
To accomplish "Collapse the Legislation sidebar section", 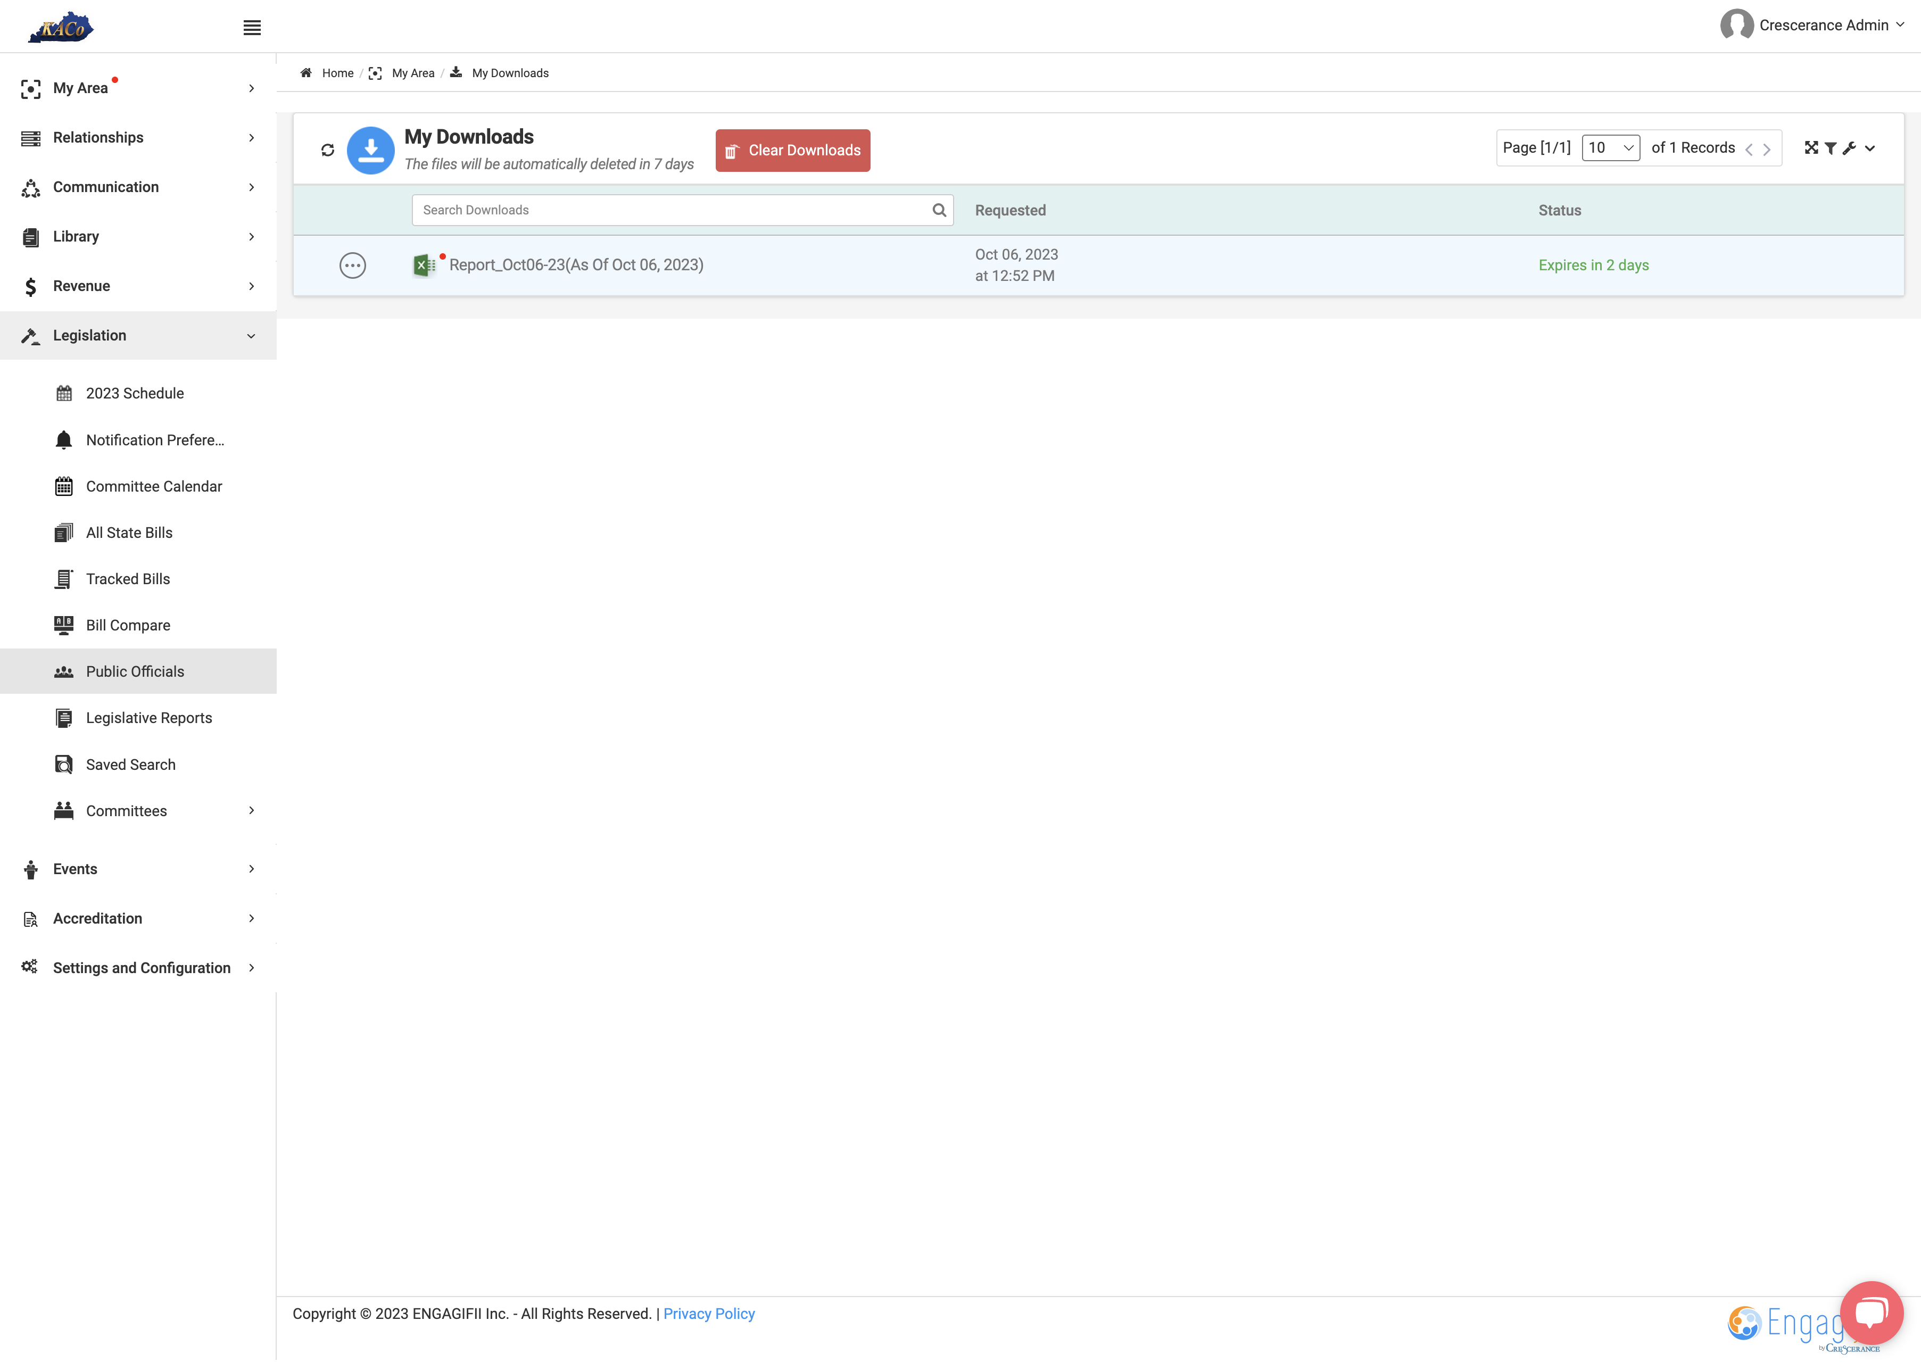I will point(138,336).
